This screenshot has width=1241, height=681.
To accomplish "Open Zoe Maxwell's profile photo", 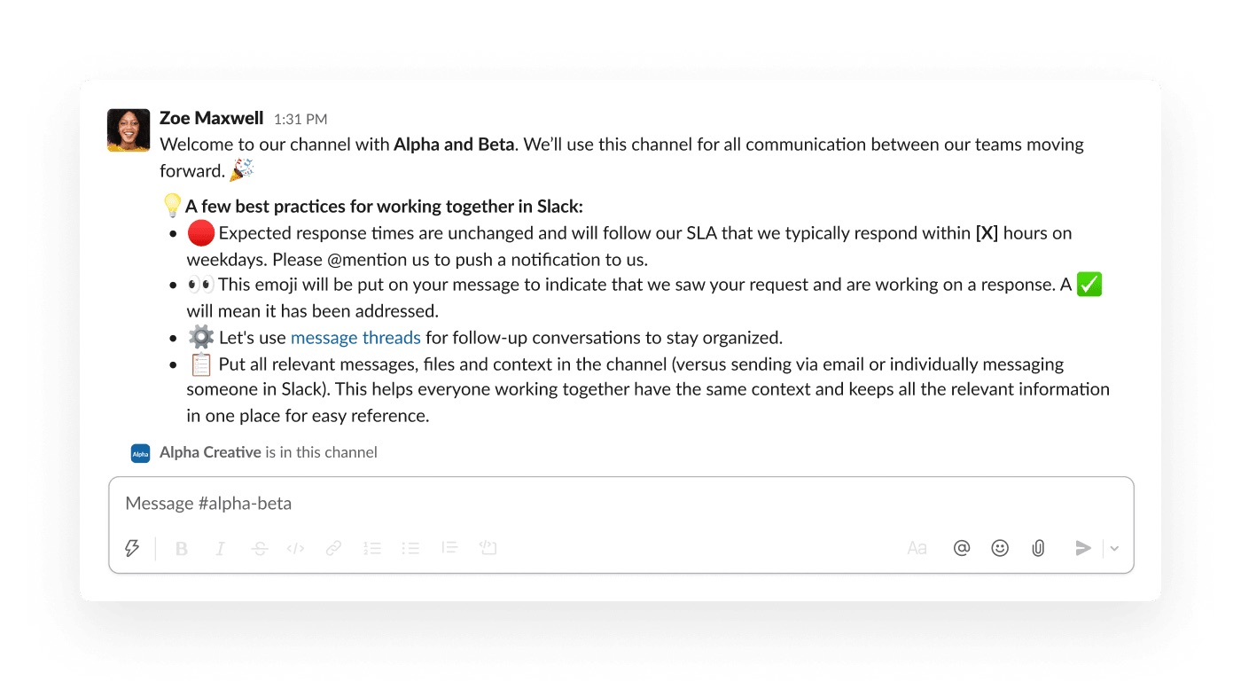I will click(129, 130).
